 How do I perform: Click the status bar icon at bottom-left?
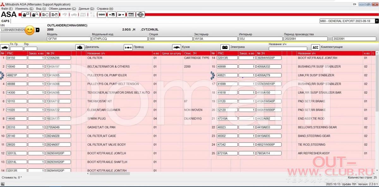(3, 184)
